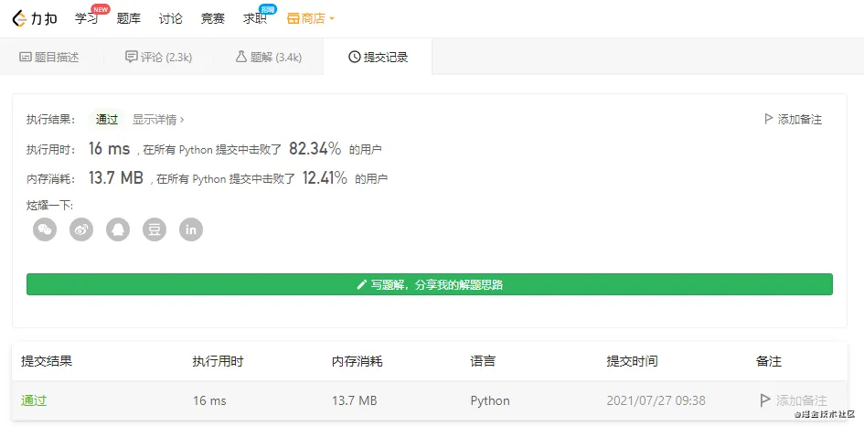This screenshot has width=864, height=426.
Task: Share result via WeChat icon
Action: click(x=45, y=229)
